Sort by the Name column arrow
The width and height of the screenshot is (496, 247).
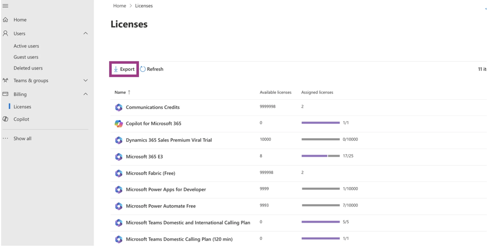(x=129, y=92)
